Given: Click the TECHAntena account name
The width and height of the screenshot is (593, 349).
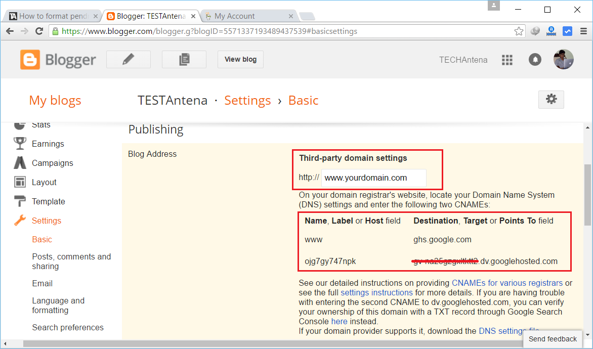Looking at the screenshot, I should (x=463, y=60).
